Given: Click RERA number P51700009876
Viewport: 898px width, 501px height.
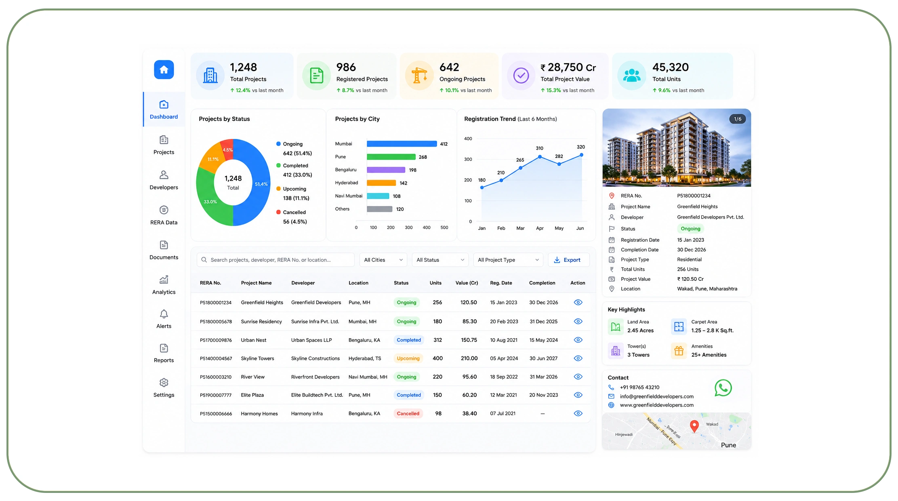Looking at the screenshot, I should point(216,340).
